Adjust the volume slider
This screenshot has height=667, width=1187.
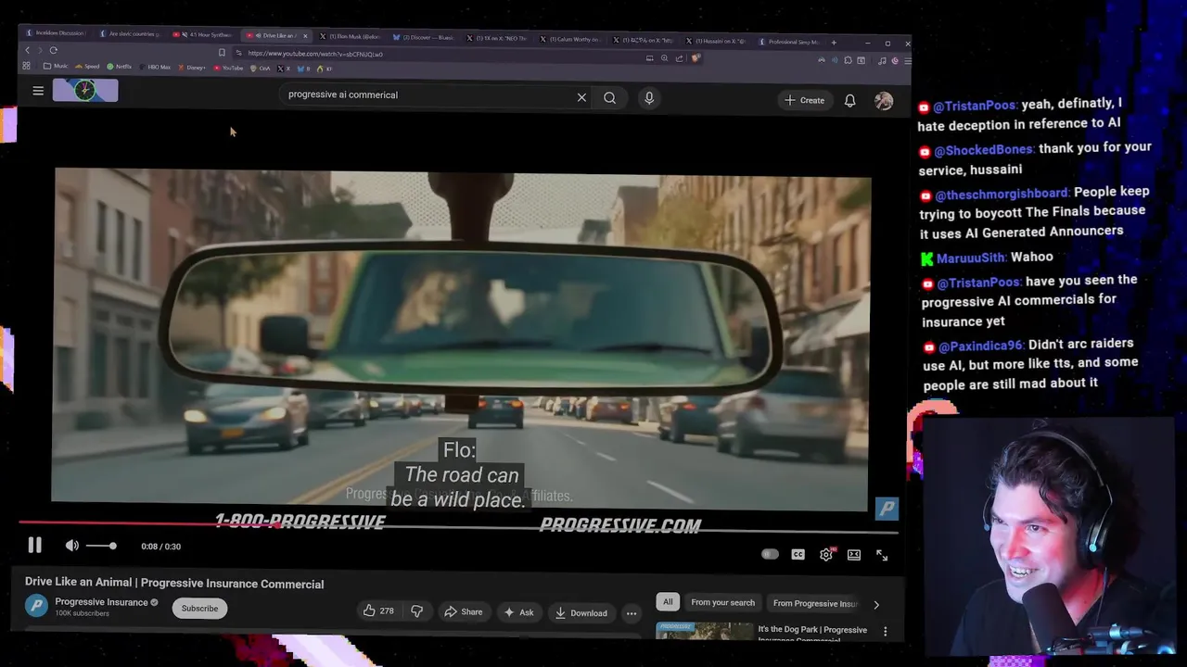tap(101, 546)
